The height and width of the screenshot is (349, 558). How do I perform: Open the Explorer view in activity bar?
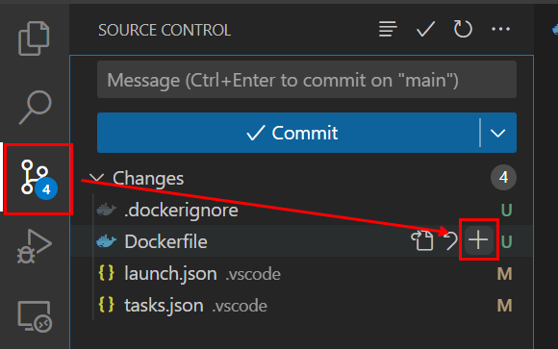click(35, 38)
